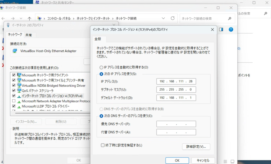Image resolution: width=271 pixels, height=164 pixels.
Task: Click the VirtualBox Host-Only Ethernet Adapter icon
Action: (x=15, y=51)
